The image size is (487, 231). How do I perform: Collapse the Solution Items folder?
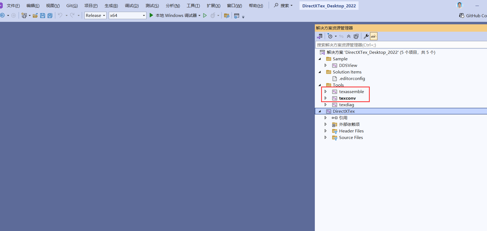[320, 72]
